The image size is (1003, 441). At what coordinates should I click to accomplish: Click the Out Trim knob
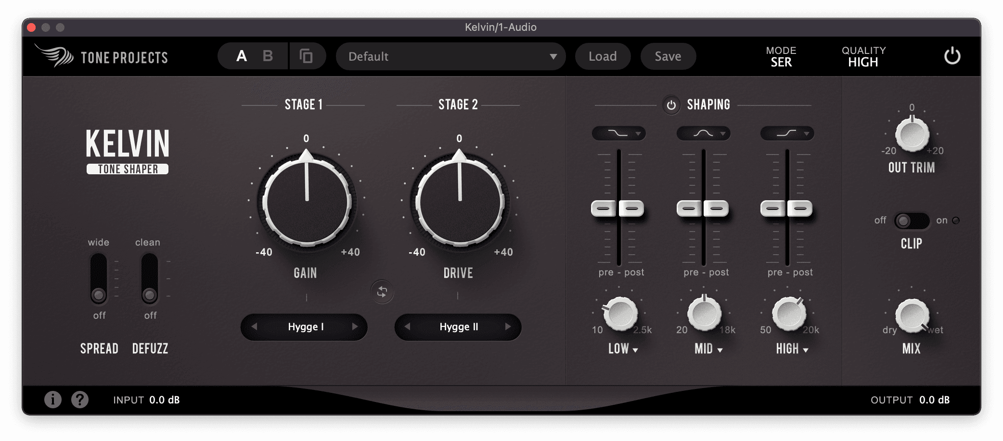912,134
